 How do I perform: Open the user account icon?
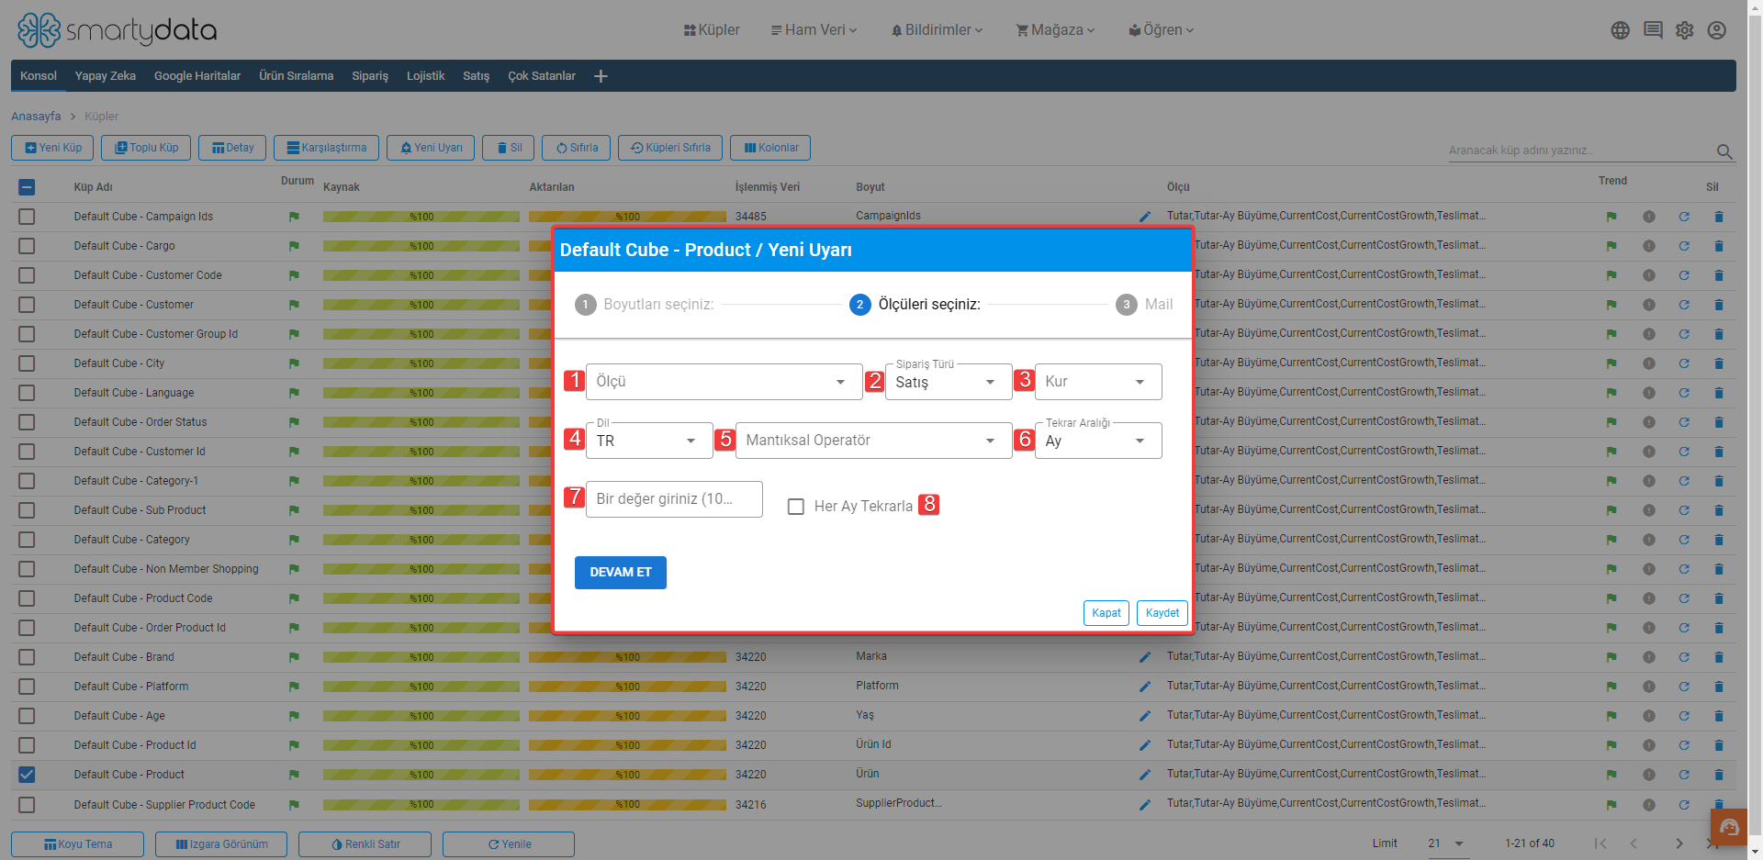pyautogui.click(x=1716, y=30)
